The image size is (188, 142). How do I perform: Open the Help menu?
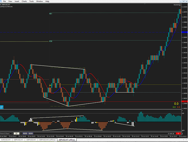pos(47,1)
